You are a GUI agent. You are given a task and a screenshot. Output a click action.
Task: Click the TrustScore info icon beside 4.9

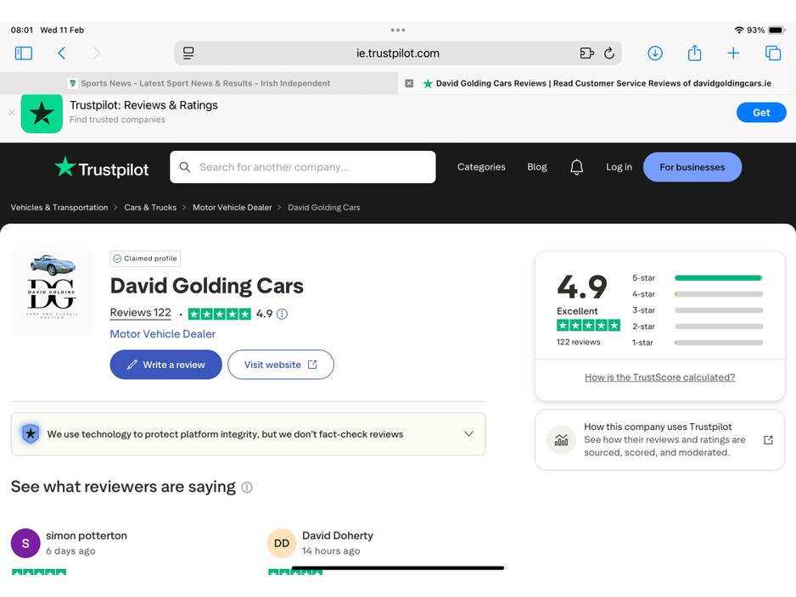pyautogui.click(x=282, y=314)
